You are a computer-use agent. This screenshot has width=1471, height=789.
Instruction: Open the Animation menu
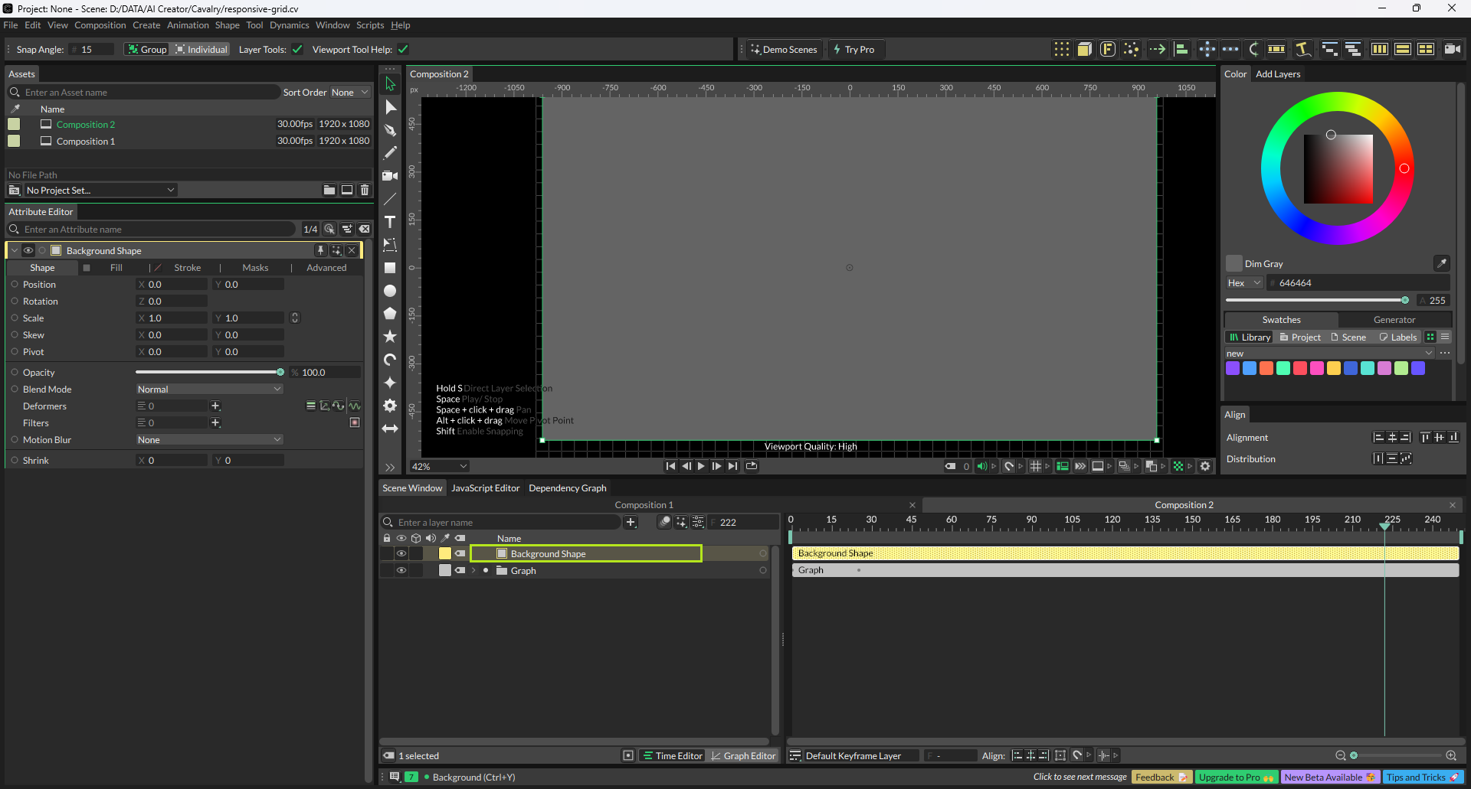click(x=188, y=25)
